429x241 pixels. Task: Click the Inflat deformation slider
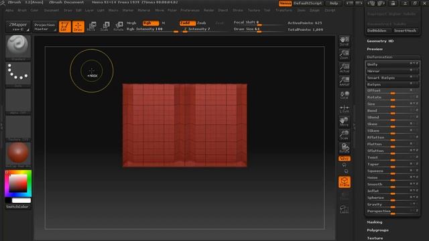coord(392,191)
